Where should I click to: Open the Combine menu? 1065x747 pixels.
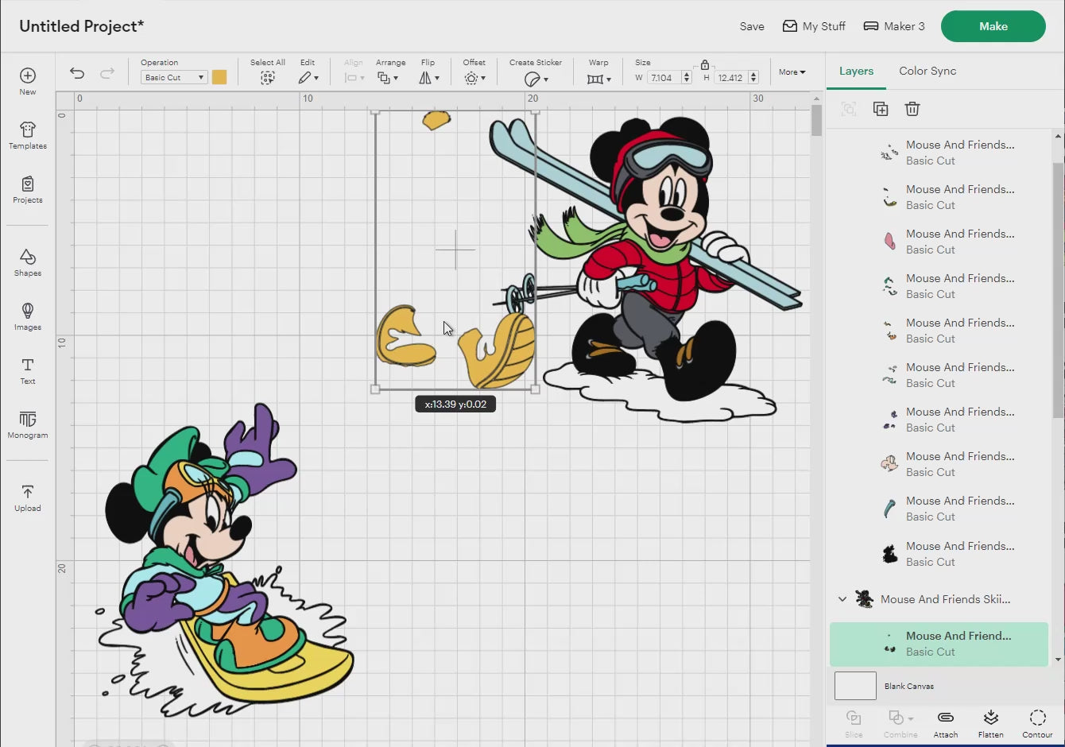(900, 722)
